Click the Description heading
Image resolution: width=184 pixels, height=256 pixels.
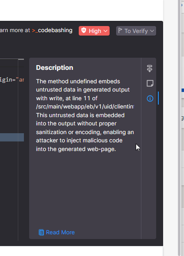(55, 68)
